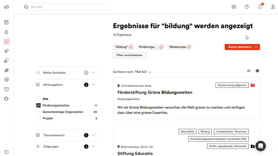Expand the Themenbereich filter section
This screenshot has height=156, width=278.
click(93, 135)
